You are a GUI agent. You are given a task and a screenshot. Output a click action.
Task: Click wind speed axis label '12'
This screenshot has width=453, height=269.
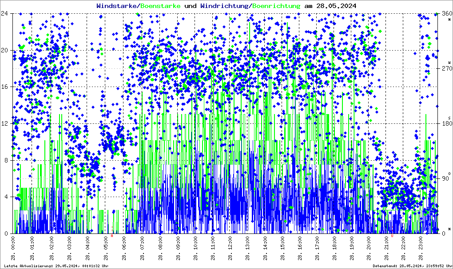(x=4, y=123)
